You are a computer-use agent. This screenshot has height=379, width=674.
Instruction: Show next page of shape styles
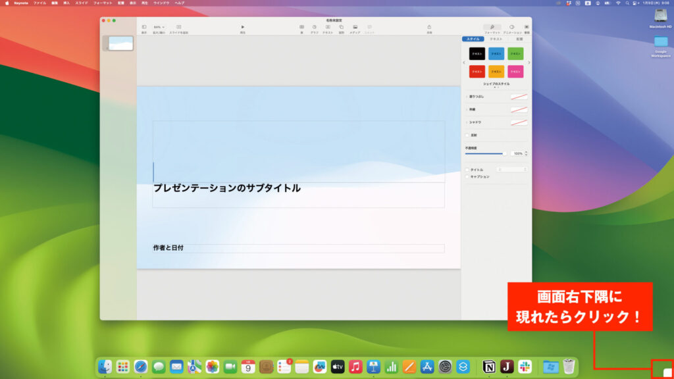click(x=529, y=63)
